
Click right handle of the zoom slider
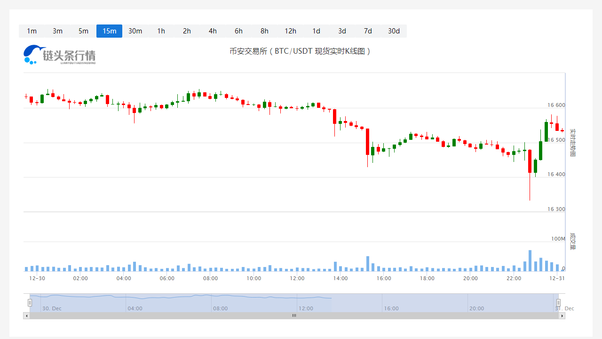[558, 303]
